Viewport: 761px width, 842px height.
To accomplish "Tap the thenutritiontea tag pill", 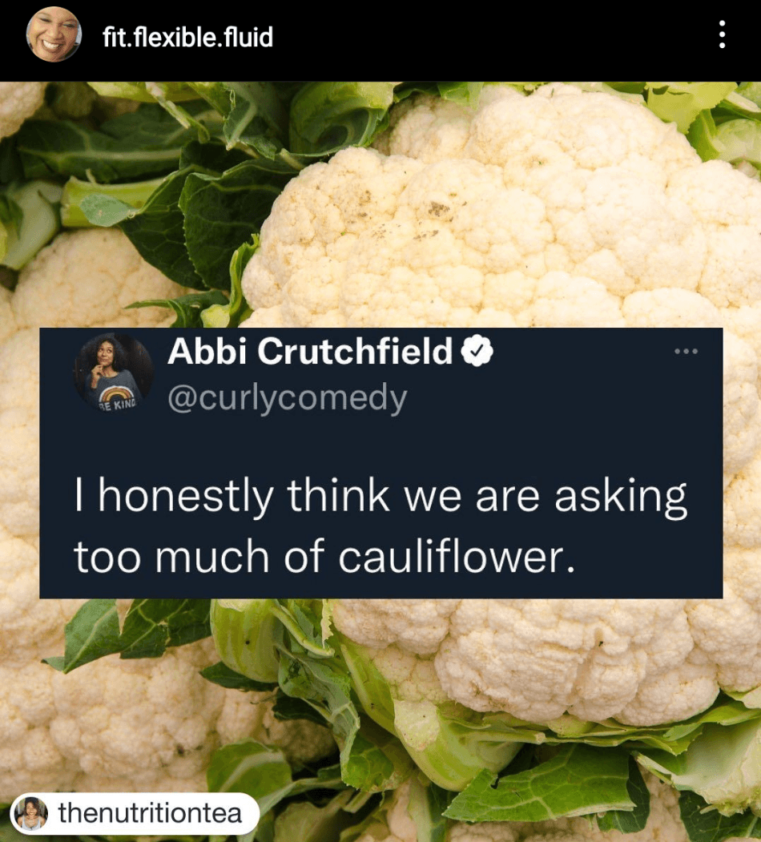I will pyautogui.click(x=135, y=813).
